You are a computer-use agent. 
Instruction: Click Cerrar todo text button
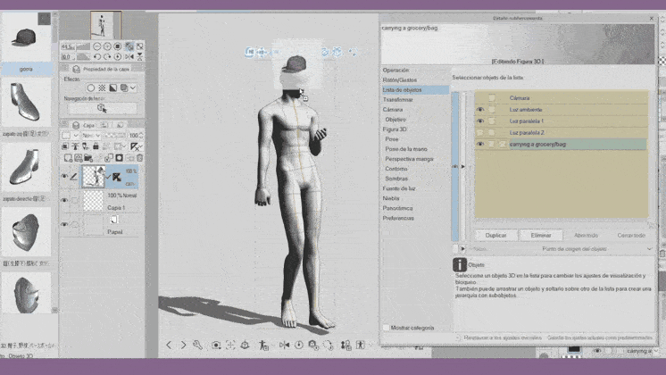coord(631,236)
